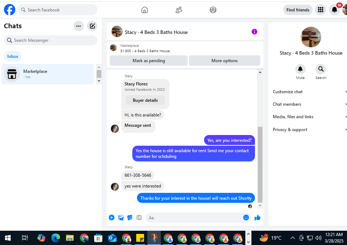Open the Facebook menu grid icon

(321, 10)
